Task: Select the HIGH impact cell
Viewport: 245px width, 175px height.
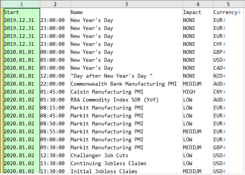Action: (x=198, y=92)
